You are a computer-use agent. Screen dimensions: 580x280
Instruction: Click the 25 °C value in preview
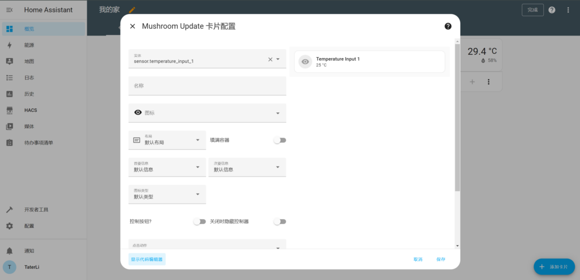(x=322, y=65)
